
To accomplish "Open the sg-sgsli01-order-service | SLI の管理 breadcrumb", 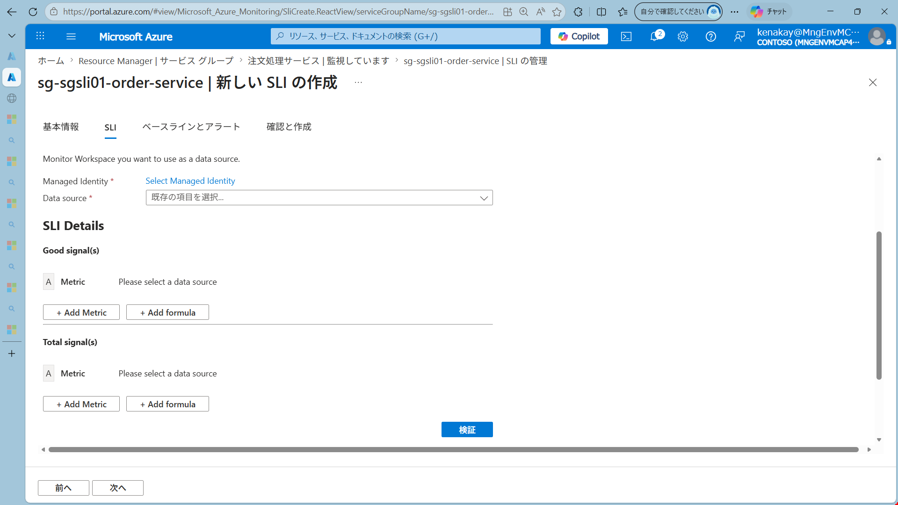I will coord(475,61).
